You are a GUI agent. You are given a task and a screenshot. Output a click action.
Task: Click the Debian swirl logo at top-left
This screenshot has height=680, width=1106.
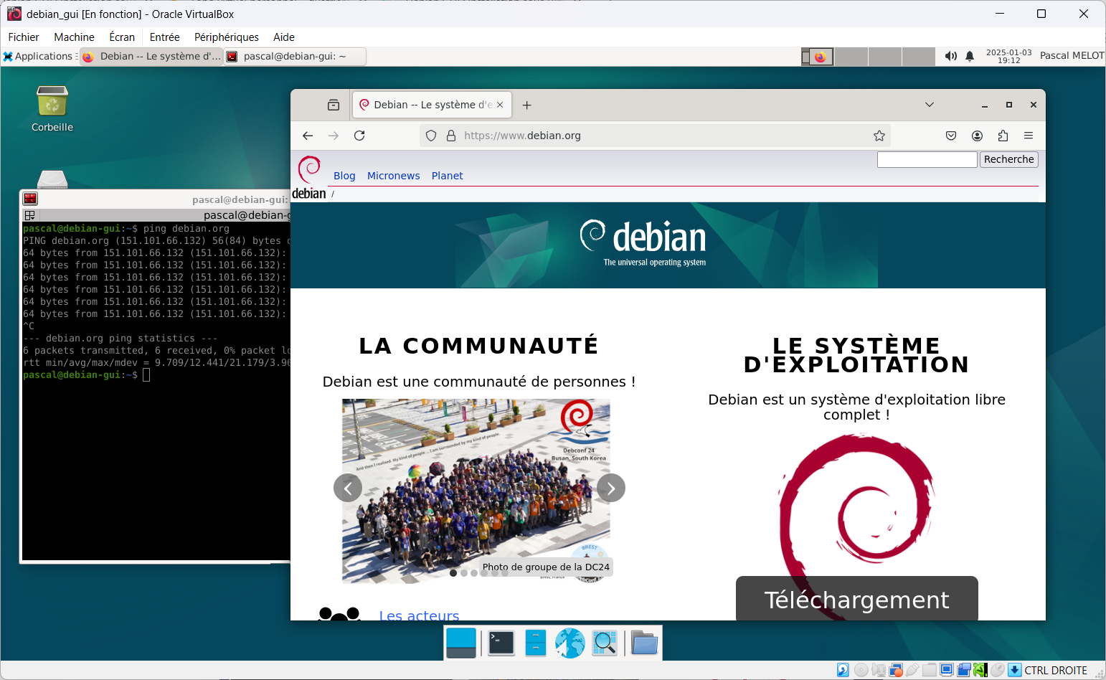click(309, 177)
